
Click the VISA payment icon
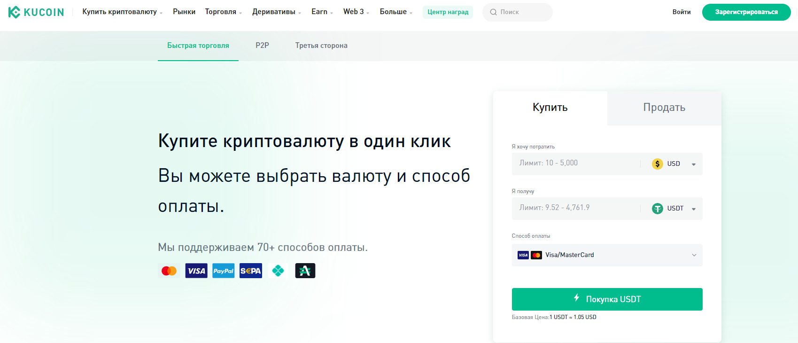196,271
